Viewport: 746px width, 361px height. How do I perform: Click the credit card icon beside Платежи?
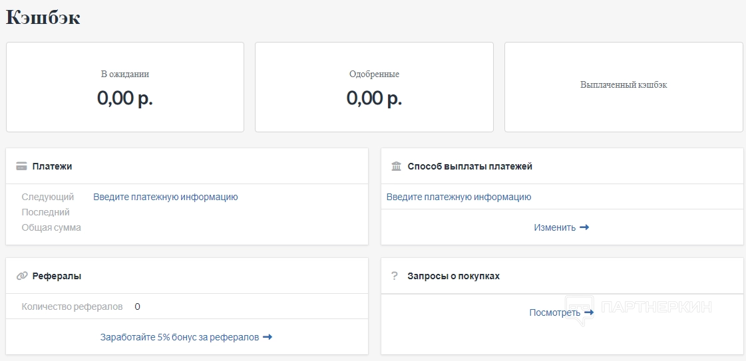point(21,166)
